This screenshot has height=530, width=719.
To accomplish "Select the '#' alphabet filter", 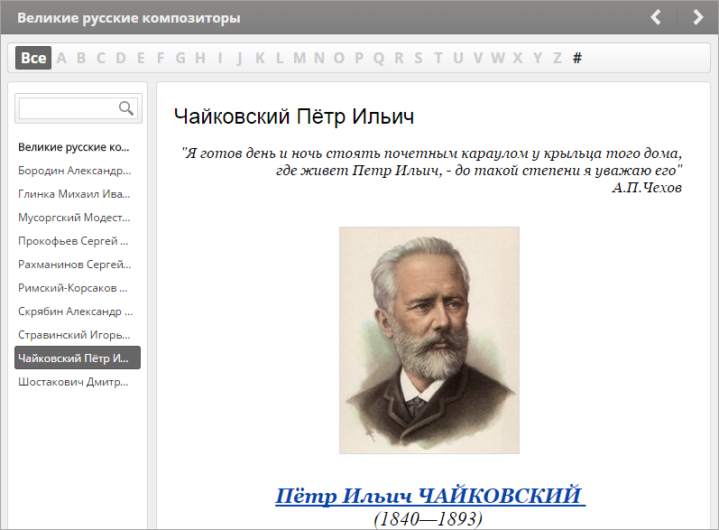I will [577, 58].
